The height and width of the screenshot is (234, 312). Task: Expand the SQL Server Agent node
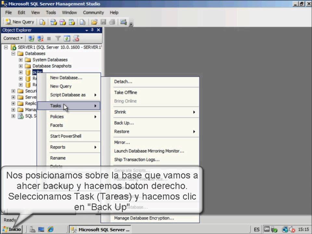click(x=13, y=116)
